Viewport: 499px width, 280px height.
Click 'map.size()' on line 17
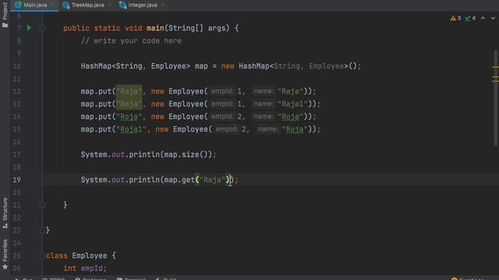[186, 155]
